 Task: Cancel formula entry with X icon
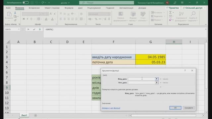pos(28,29)
